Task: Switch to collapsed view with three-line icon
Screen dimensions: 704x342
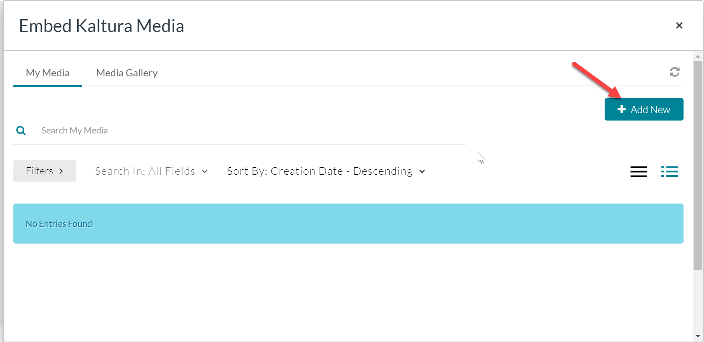Action: point(638,171)
